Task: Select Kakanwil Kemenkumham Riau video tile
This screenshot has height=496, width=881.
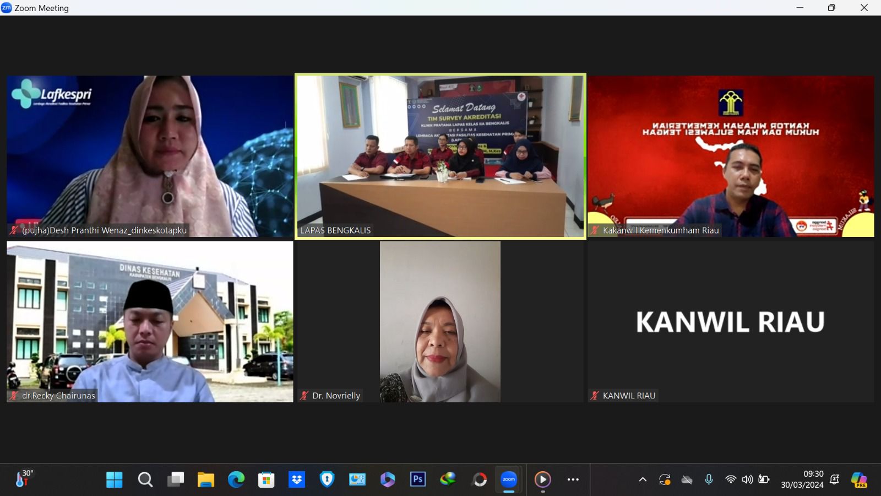Action: point(731,157)
